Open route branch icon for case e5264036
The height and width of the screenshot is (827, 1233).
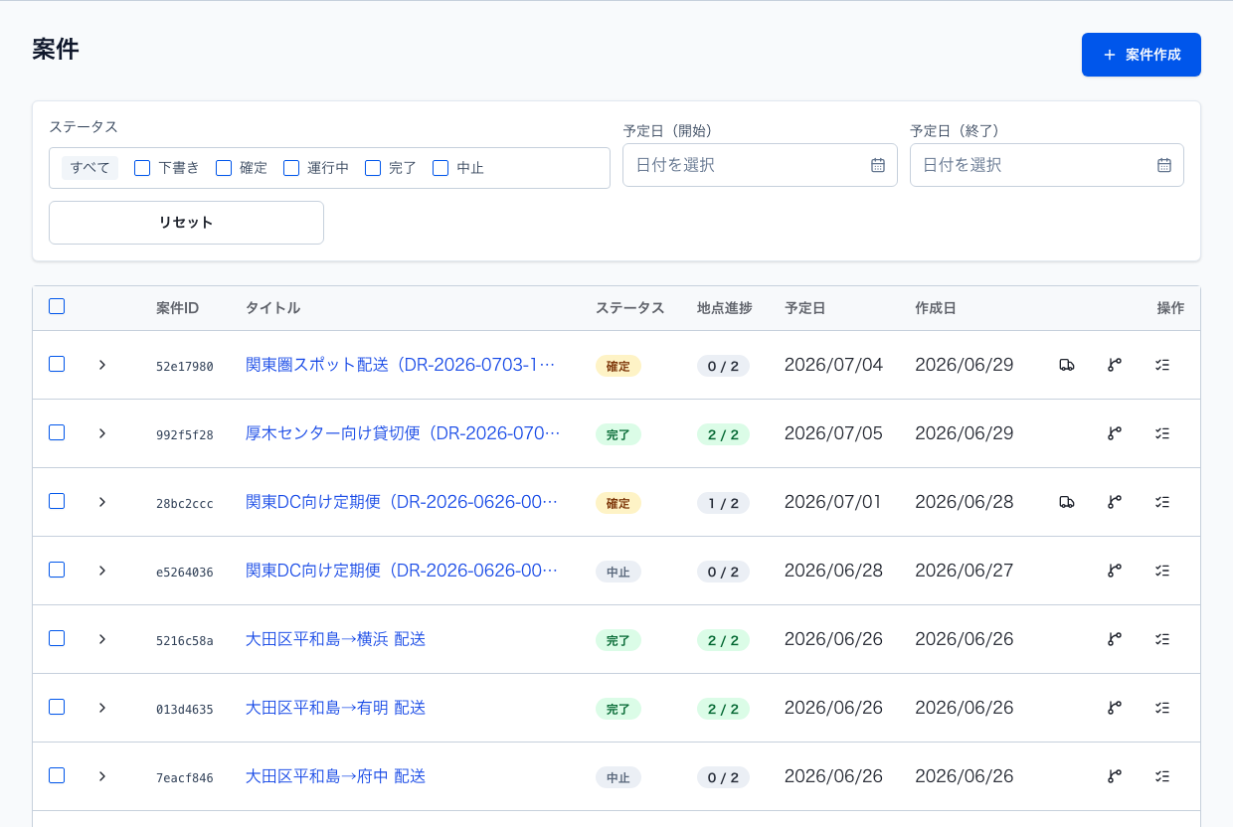click(x=1115, y=571)
